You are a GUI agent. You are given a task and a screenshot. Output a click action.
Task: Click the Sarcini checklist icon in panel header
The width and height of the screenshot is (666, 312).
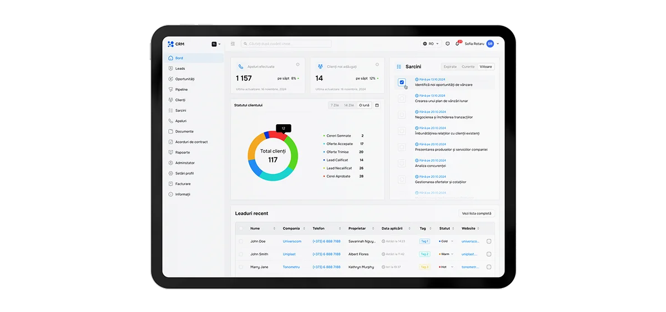pos(399,67)
